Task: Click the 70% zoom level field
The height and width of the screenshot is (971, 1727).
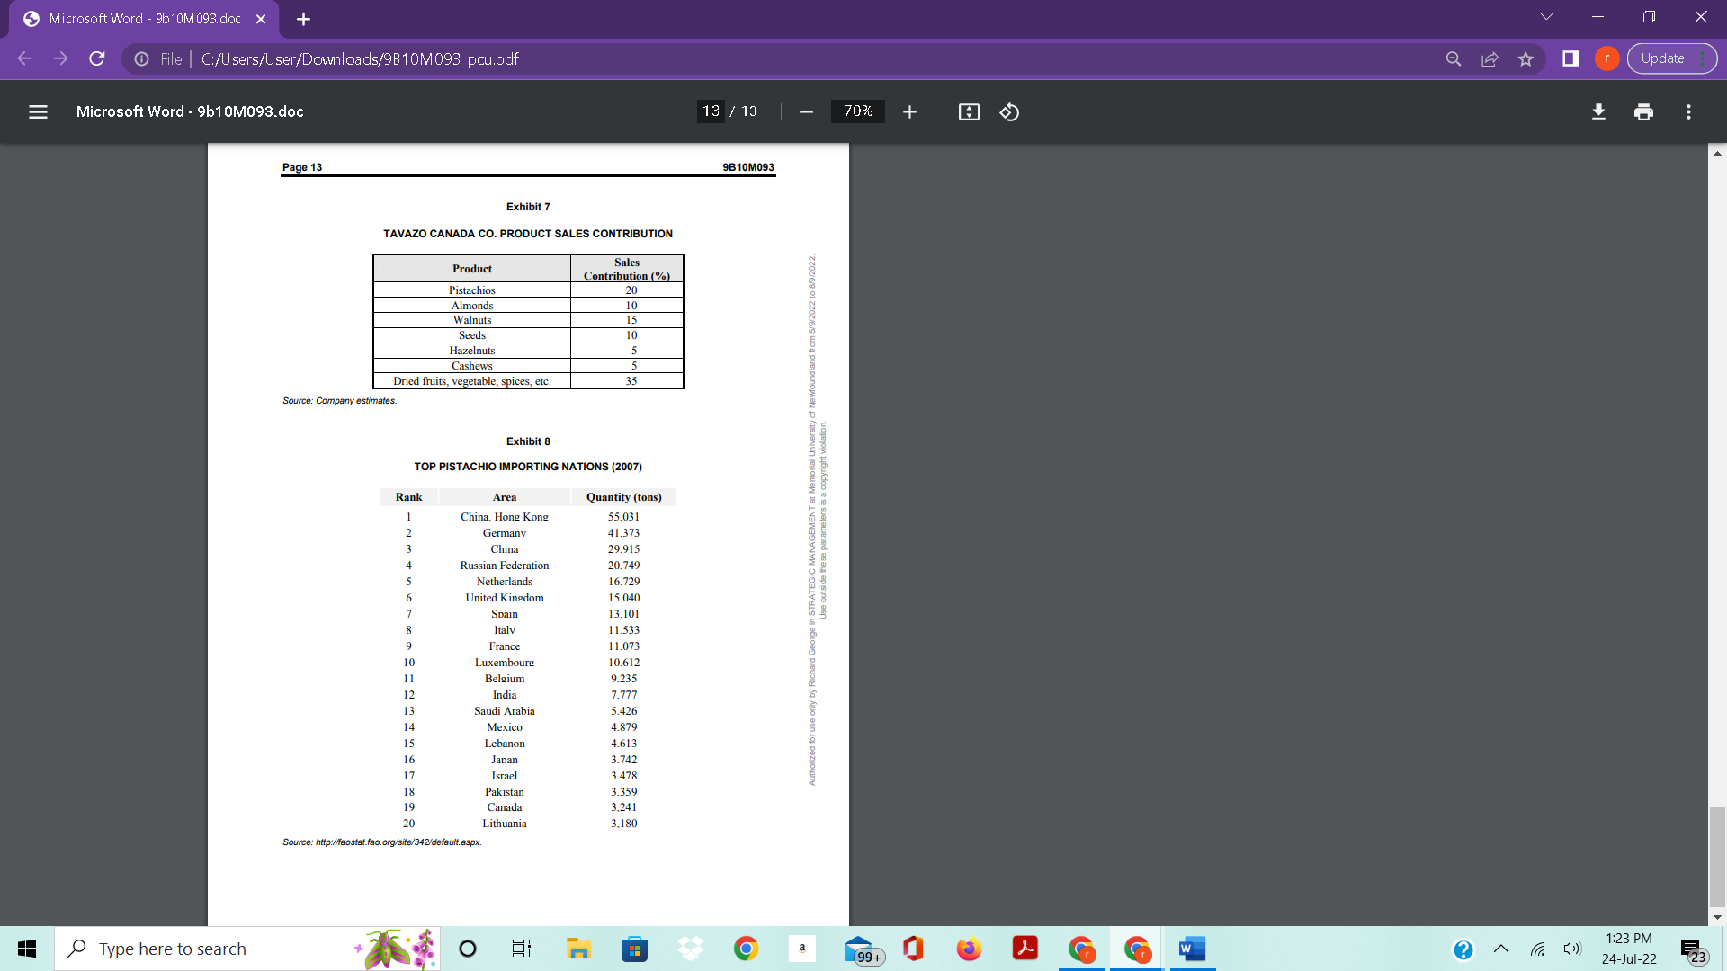Action: click(x=857, y=111)
